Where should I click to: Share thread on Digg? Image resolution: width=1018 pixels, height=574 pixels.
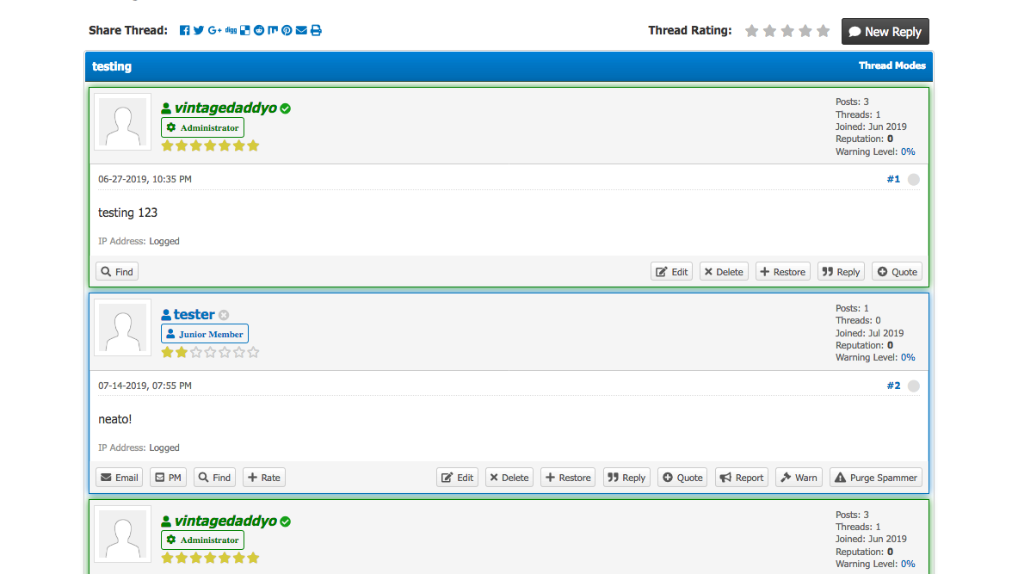[231, 31]
